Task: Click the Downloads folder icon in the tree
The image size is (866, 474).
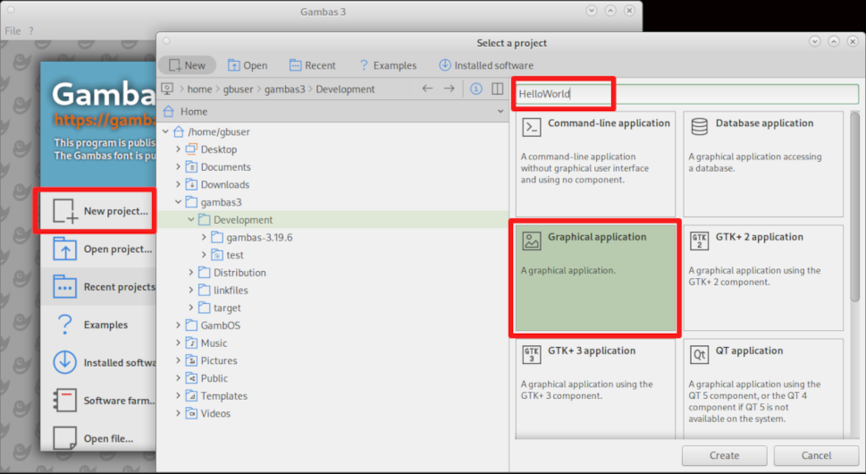Action: coord(191,184)
